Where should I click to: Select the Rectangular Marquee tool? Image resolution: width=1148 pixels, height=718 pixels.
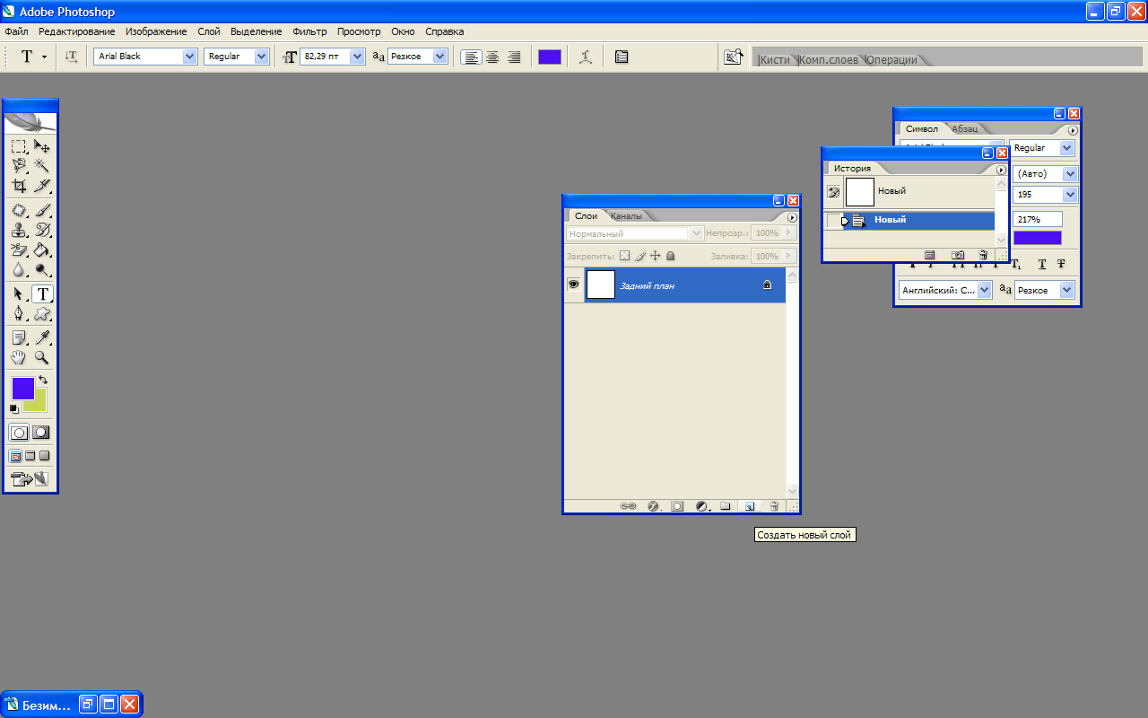click(19, 146)
